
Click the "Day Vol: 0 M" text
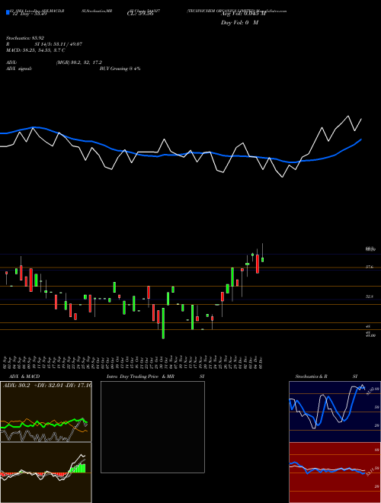pos(239,23)
